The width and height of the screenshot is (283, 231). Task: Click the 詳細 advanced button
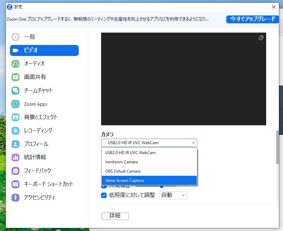115,216
